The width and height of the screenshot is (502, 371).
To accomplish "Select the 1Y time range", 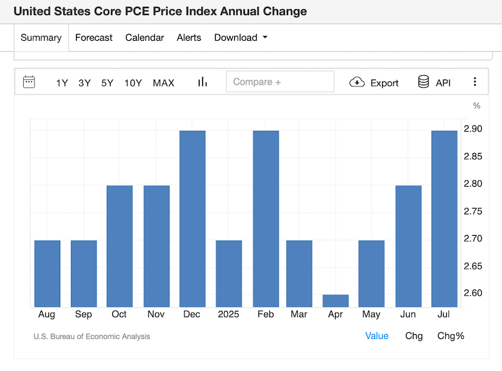I will (61, 83).
